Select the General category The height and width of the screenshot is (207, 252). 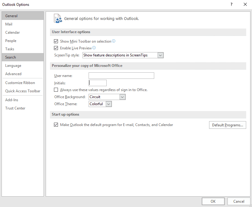[x=23, y=16]
